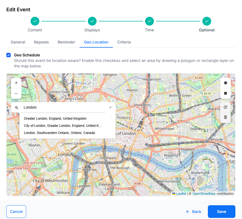Open the Reminder tab

(x=66, y=42)
